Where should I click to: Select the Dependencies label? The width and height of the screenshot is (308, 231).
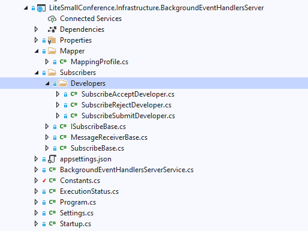coord(82,29)
